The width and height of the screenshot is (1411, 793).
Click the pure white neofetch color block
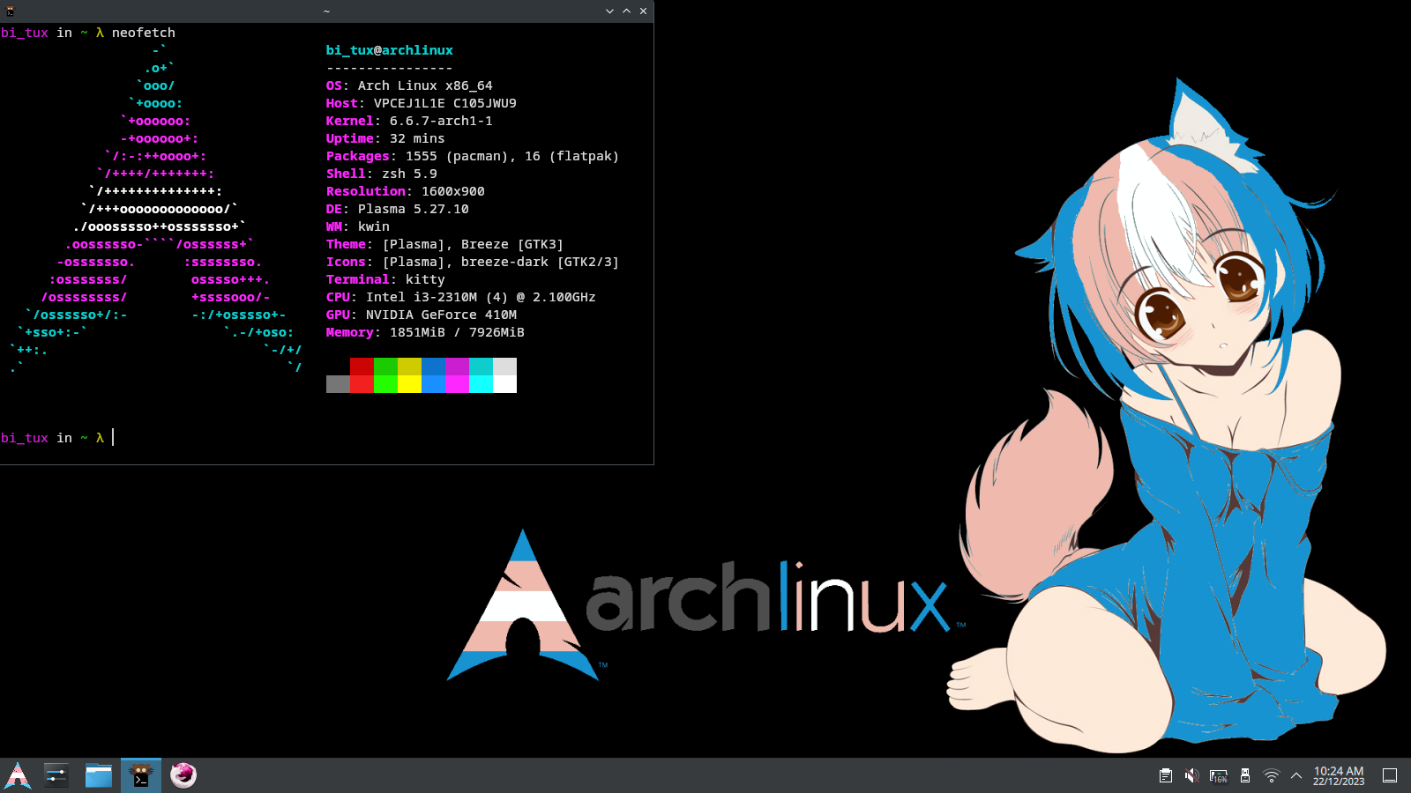click(504, 384)
